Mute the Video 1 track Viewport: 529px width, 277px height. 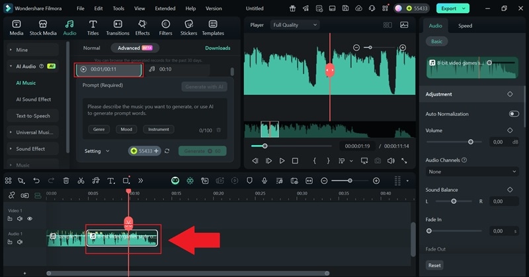[20, 219]
